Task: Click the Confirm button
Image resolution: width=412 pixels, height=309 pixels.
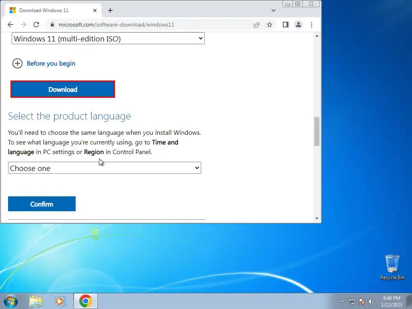Action: click(42, 204)
